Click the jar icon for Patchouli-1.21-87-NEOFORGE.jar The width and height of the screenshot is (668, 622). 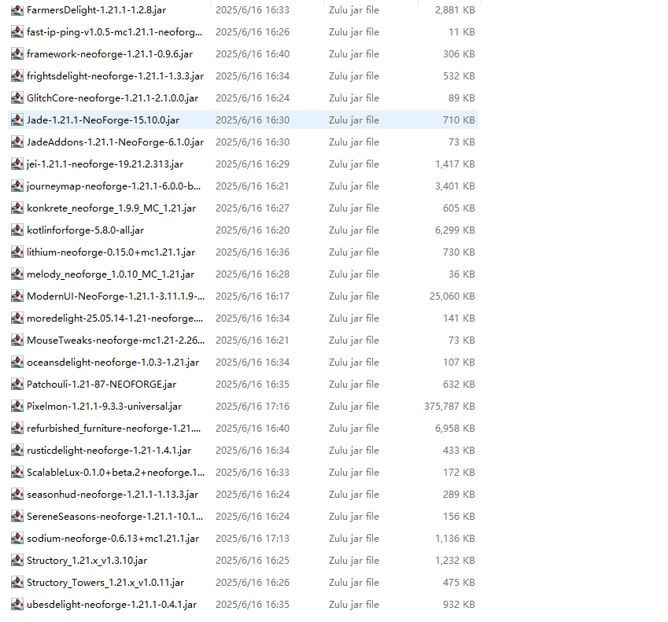(17, 385)
